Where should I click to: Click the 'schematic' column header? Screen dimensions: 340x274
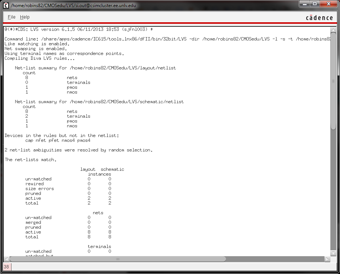coord(112,169)
